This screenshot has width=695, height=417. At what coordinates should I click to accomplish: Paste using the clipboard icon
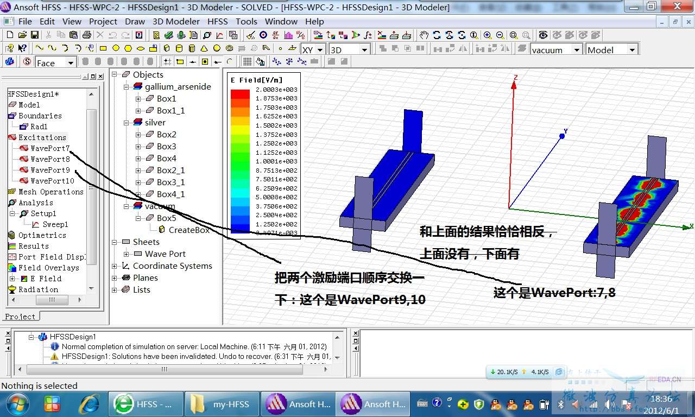tap(74, 35)
